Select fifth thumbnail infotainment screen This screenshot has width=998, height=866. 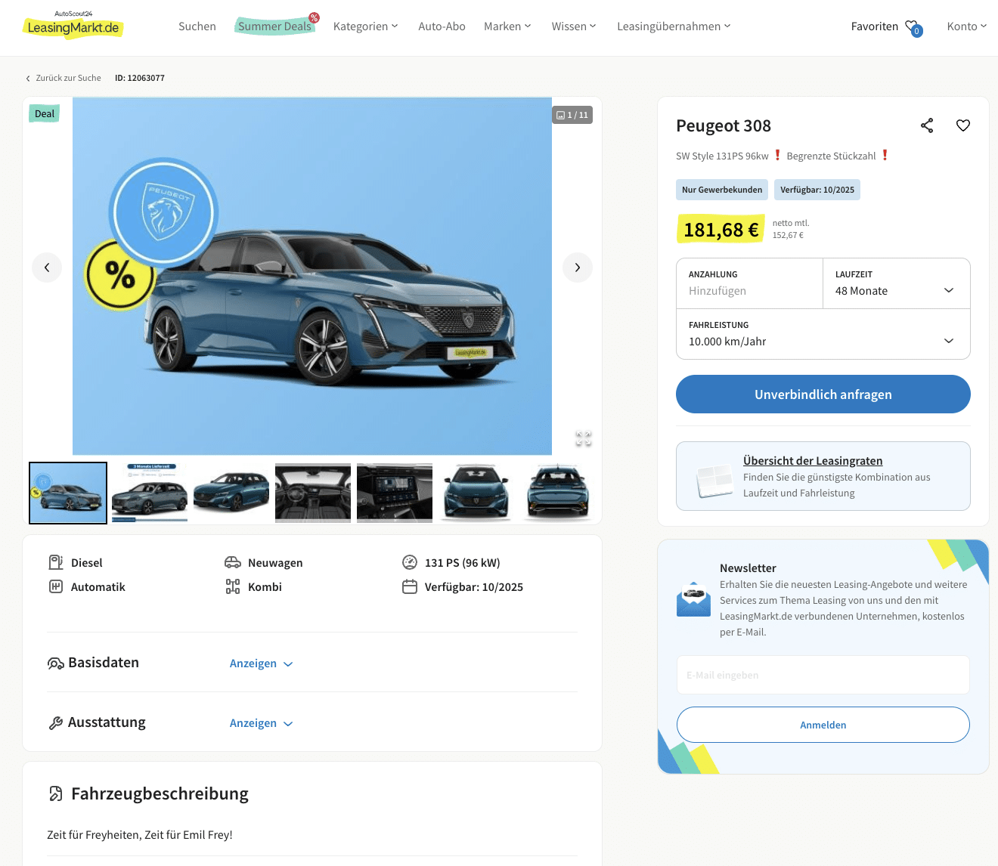[395, 493]
